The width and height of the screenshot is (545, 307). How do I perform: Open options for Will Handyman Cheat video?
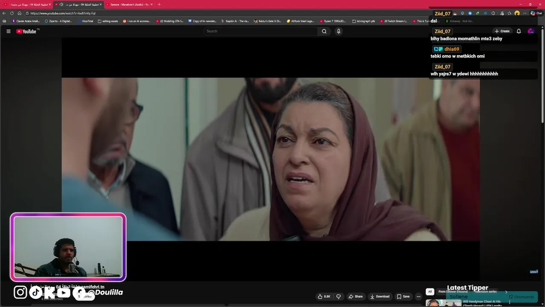tap(510, 302)
